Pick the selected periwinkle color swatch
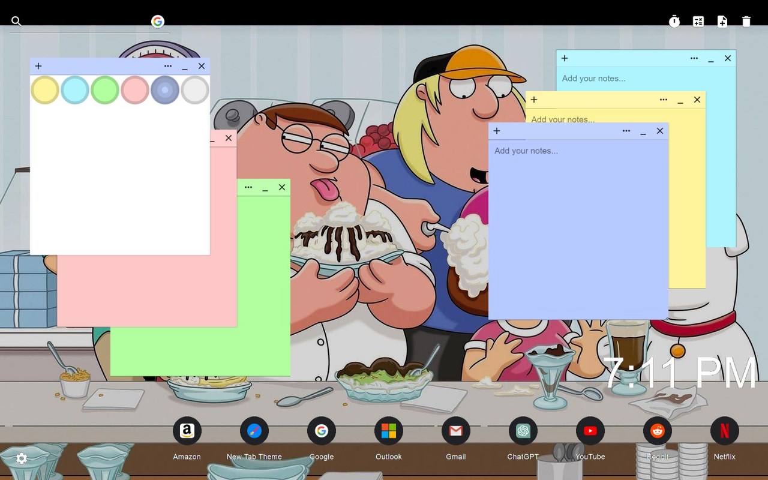This screenshot has height=480, width=768. coord(165,90)
